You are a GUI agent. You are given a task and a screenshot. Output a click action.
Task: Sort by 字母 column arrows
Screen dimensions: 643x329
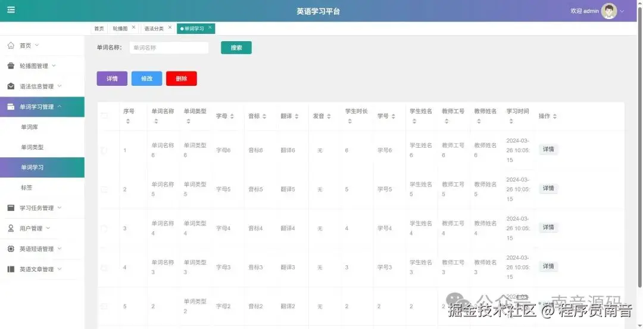coord(232,117)
